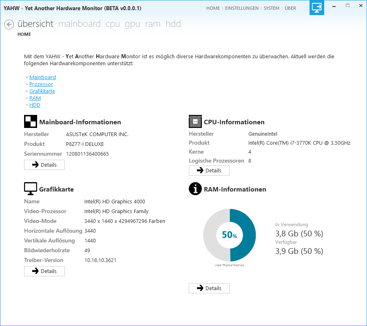Screen dimensions: 367x326
Task: Click the 50% RAM usage donut chart
Action: coord(230,235)
